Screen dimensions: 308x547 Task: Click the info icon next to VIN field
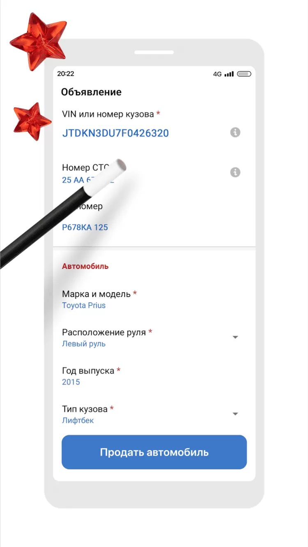235,133
